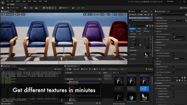Activate the select mode cursor in viewport
The image size is (187, 105).
[84, 14]
